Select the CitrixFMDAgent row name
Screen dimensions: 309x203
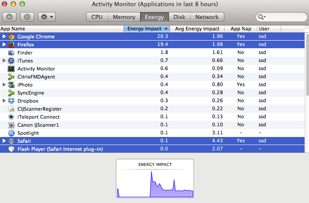coord(36,77)
